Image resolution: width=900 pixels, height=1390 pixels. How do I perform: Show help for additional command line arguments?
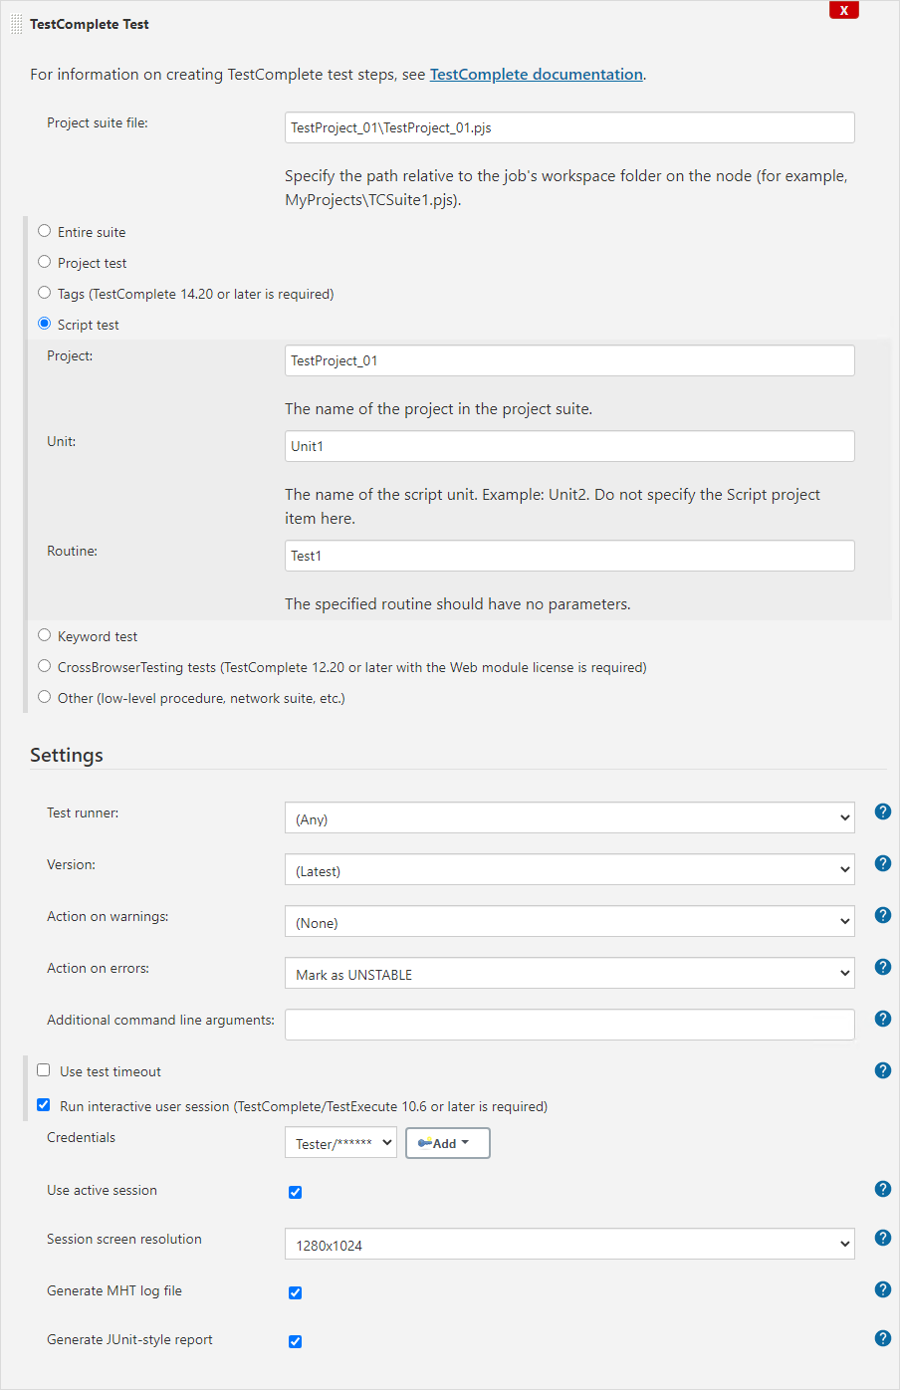pyautogui.click(x=882, y=1019)
